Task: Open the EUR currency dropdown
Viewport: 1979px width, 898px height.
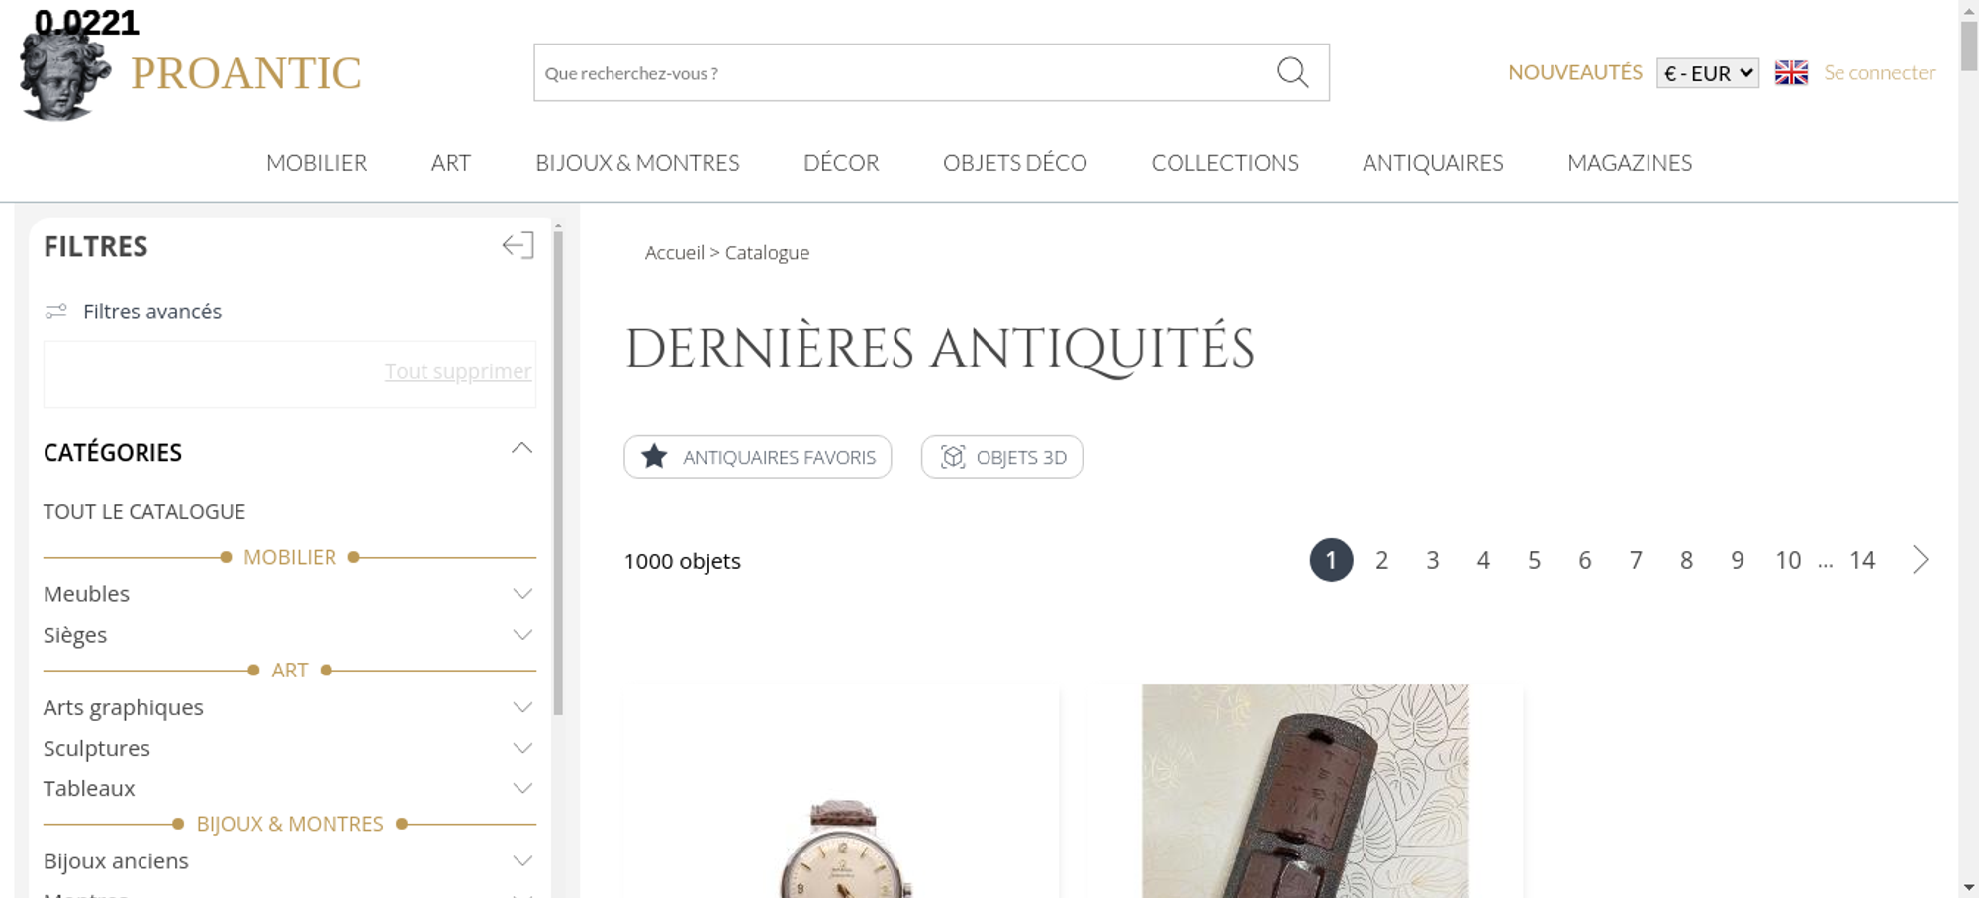Action: (x=1708, y=73)
